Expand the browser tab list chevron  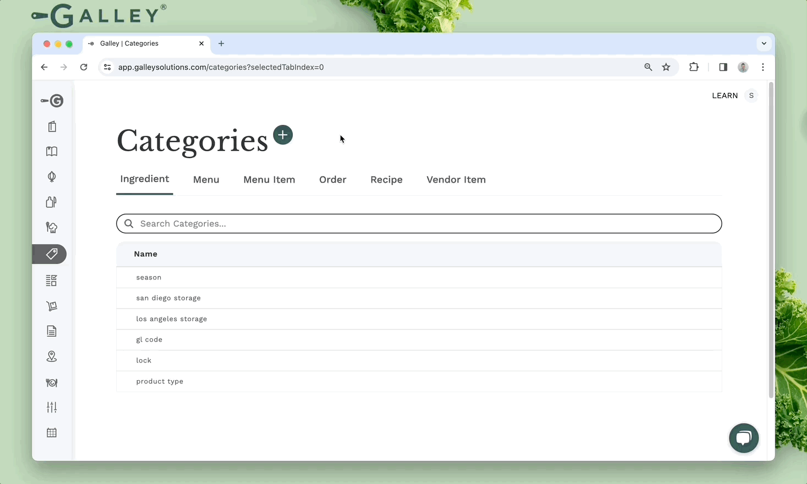click(764, 43)
